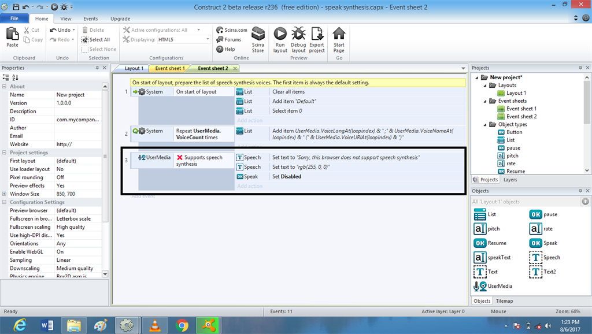Click the help icon at ribbon right
This screenshot has height=334, width=592.
(x=586, y=18)
